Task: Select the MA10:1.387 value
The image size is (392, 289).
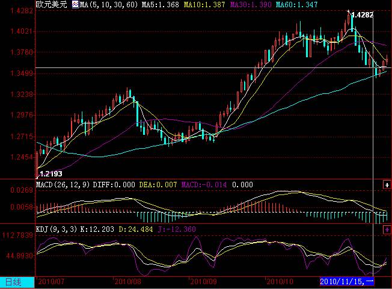Action: click(x=204, y=4)
